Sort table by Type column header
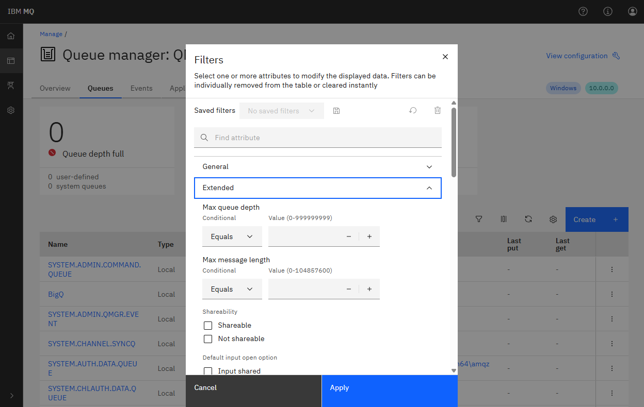Screen dimensions: 644x407 (x=166, y=244)
